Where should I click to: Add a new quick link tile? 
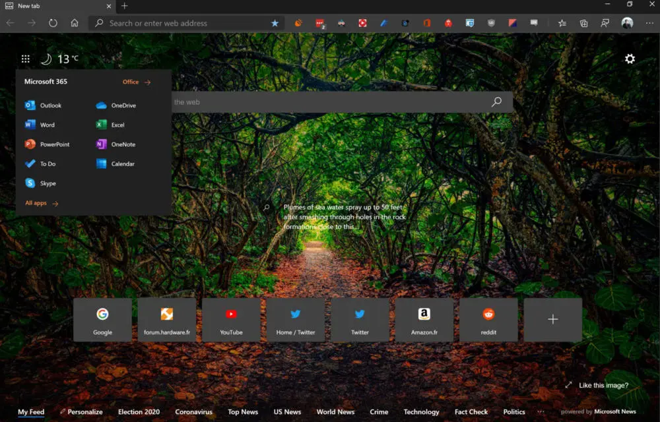[553, 320]
